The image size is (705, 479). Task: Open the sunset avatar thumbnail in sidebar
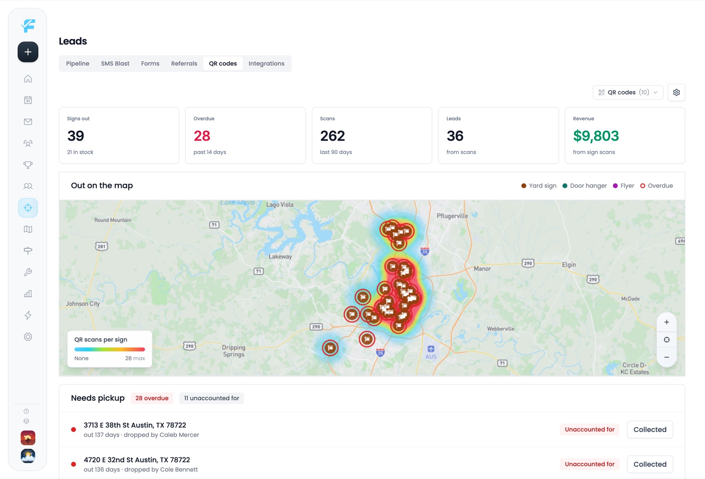pyautogui.click(x=28, y=438)
